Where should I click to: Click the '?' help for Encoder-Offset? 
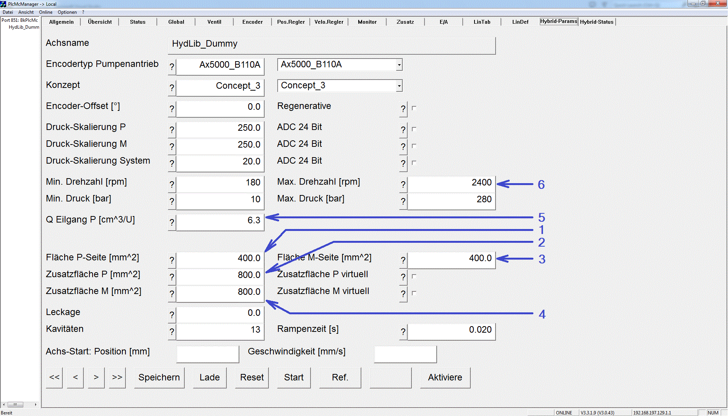[x=172, y=109]
